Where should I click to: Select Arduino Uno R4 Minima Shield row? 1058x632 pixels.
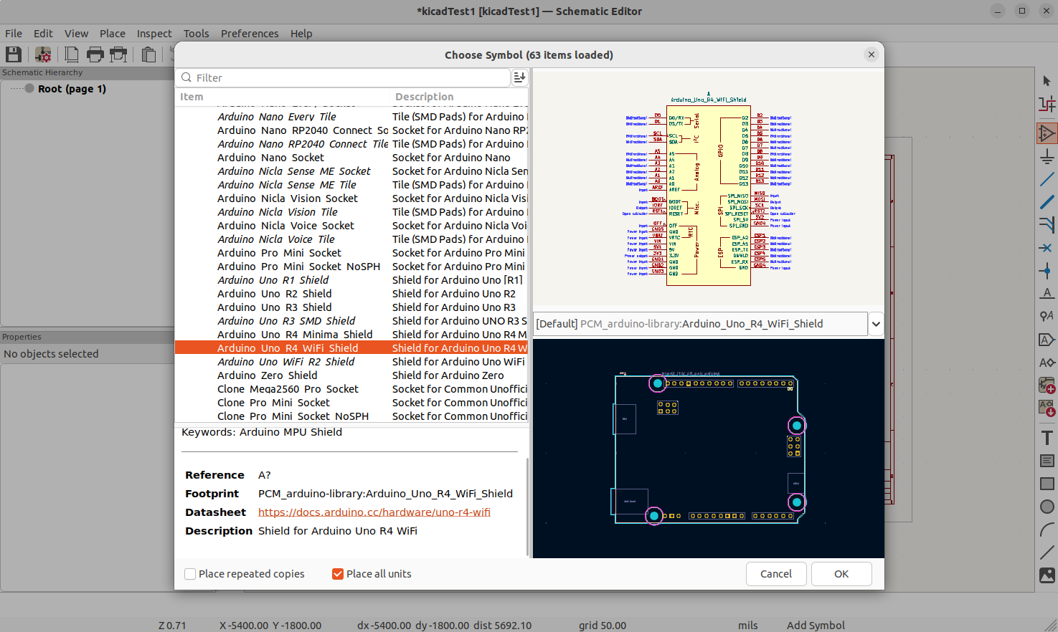point(351,335)
